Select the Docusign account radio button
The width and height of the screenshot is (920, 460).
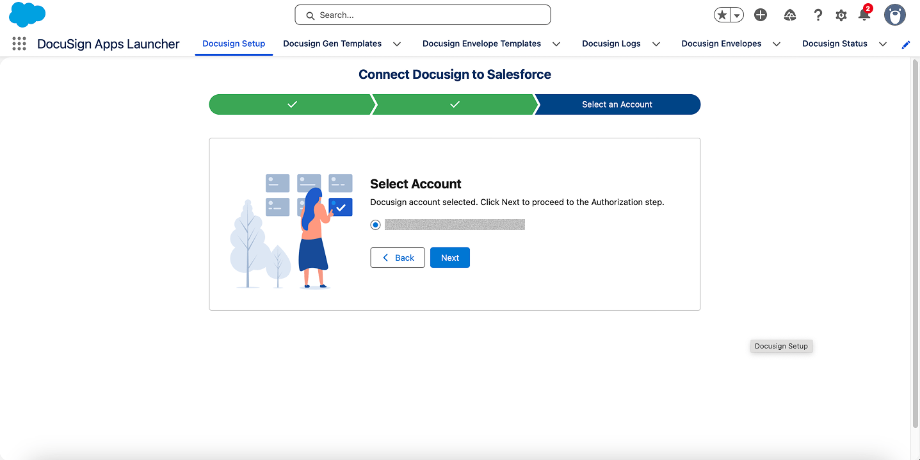375,225
